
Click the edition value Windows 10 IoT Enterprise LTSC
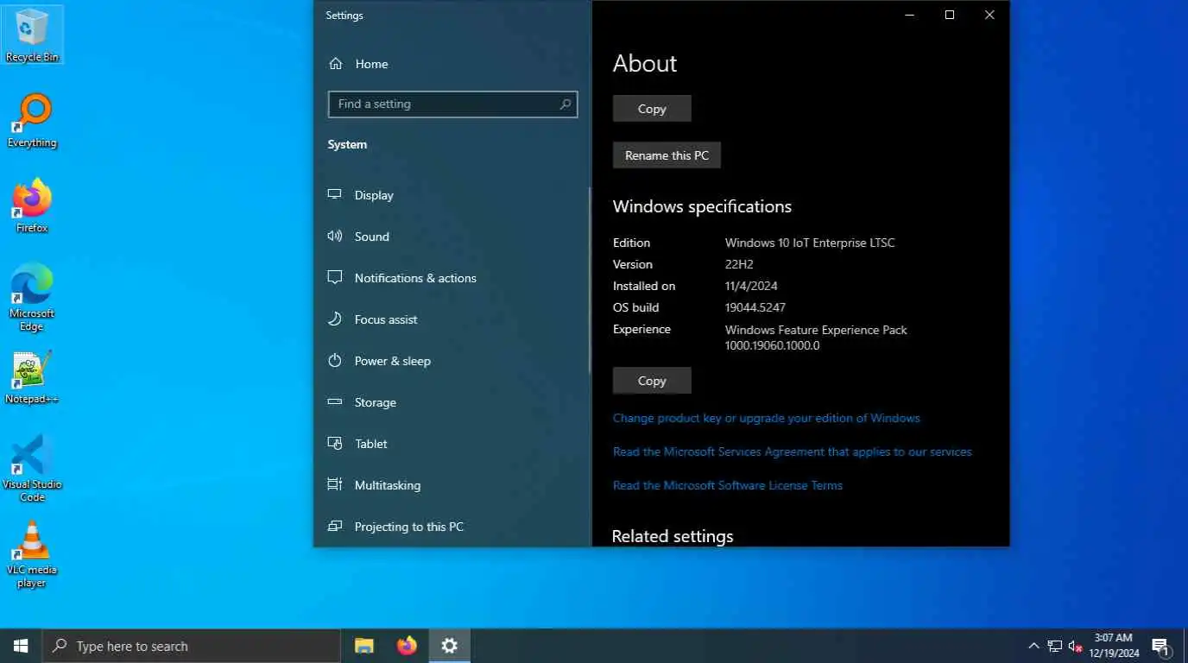click(x=810, y=243)
